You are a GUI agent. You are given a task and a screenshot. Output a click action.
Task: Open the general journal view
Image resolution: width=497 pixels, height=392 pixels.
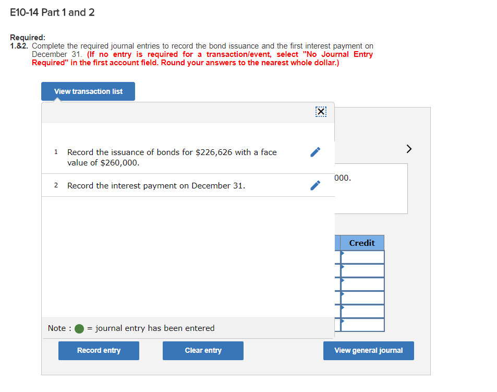point(368,350)
